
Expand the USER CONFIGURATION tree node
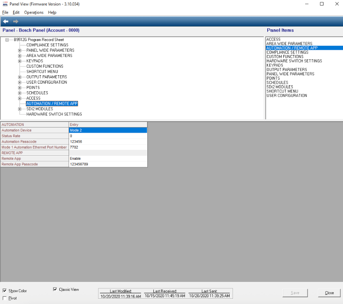coord(20,82)
